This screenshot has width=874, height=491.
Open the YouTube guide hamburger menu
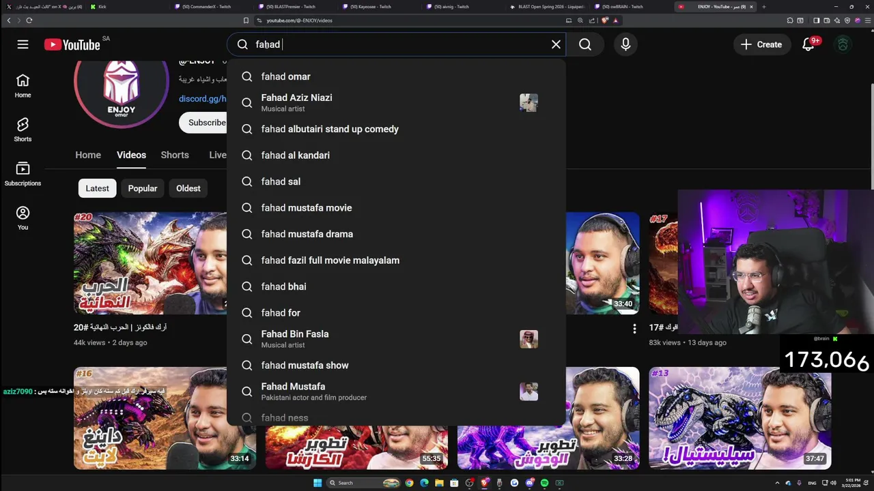(23, 44)
